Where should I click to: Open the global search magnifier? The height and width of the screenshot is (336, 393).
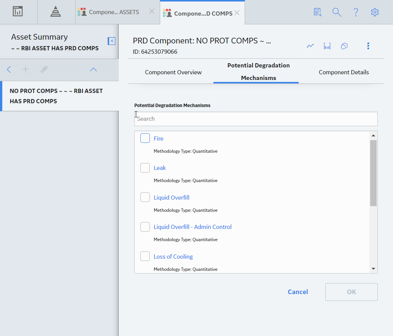point(337,12)
